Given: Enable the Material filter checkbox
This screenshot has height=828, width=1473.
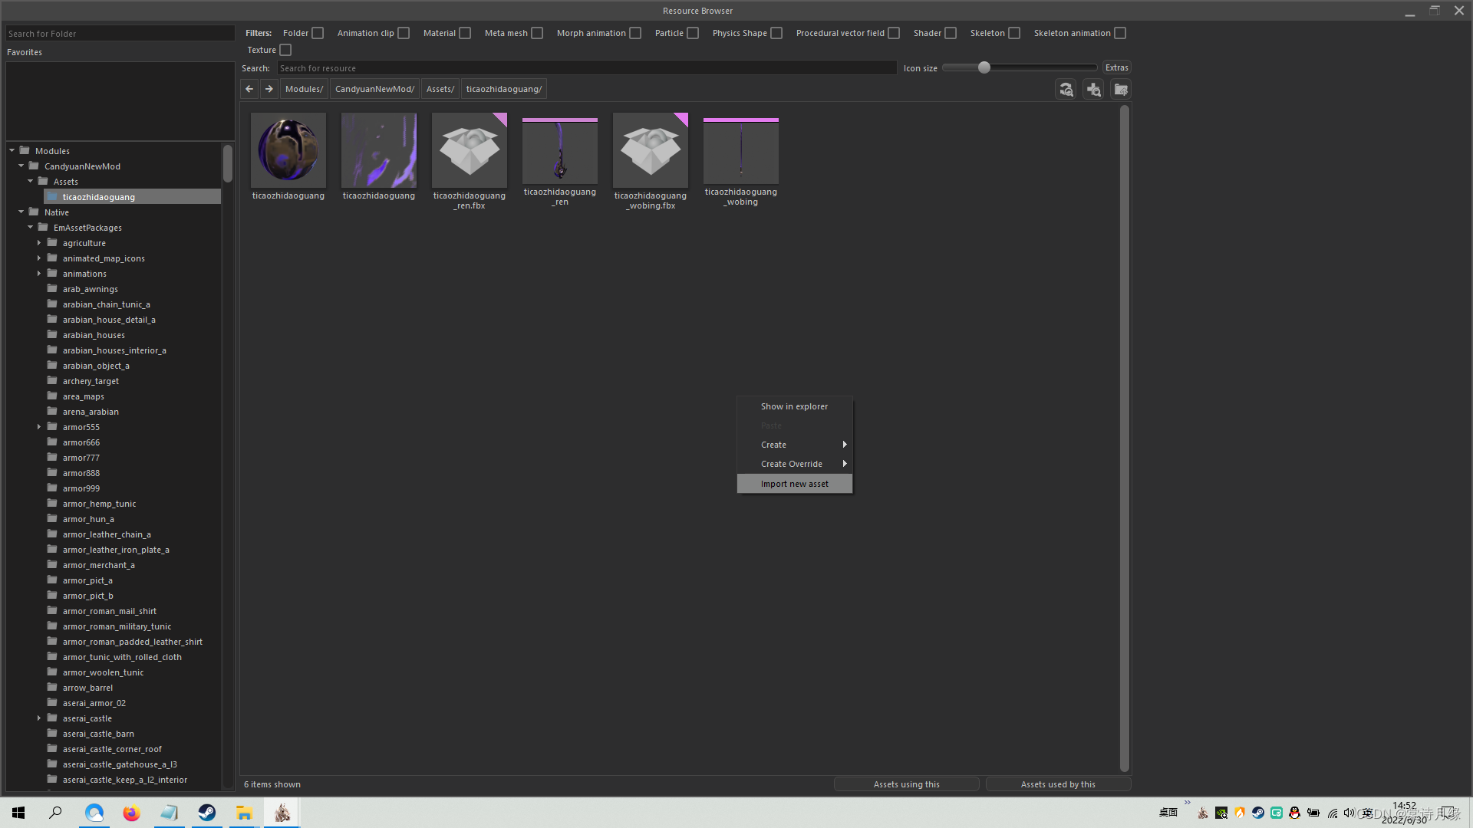Looking at the screenshot, I should (465, 33).
